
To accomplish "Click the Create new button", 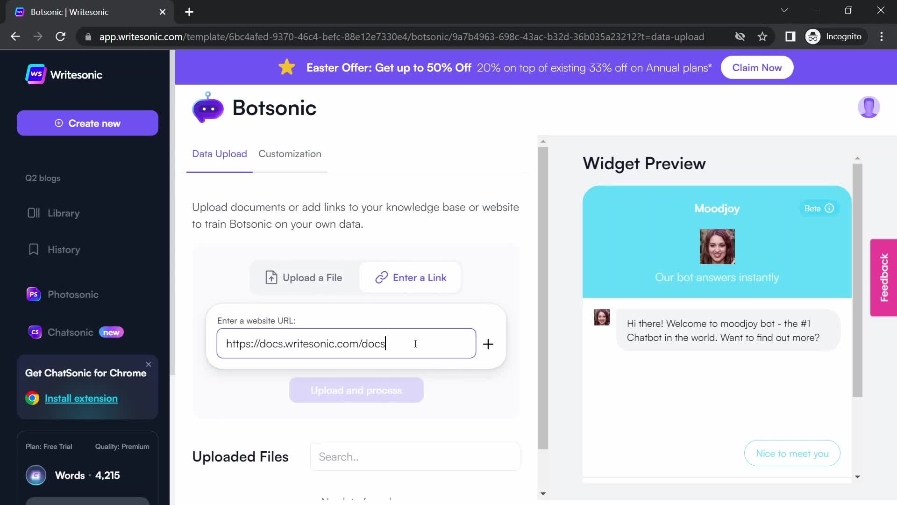I will [x=87, y=123].
